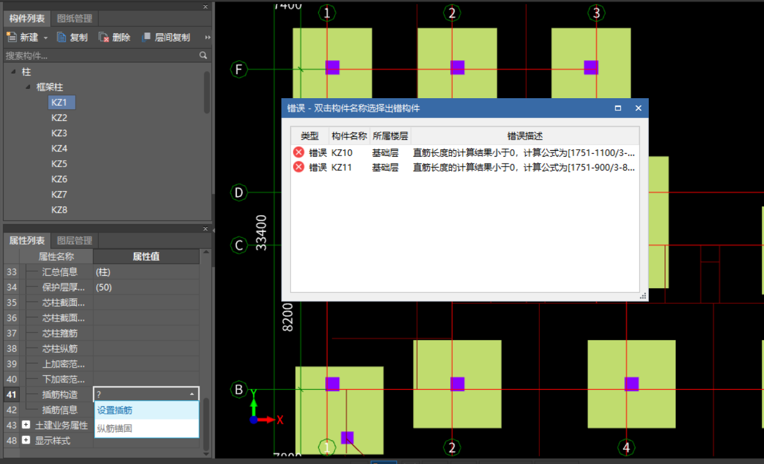Click the 类型 column header
Image resolution: width=764 pixels, height=464 pixels.
pos(310,136)
